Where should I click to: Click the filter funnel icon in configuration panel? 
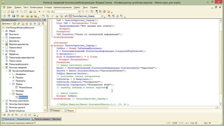point(43,23)
